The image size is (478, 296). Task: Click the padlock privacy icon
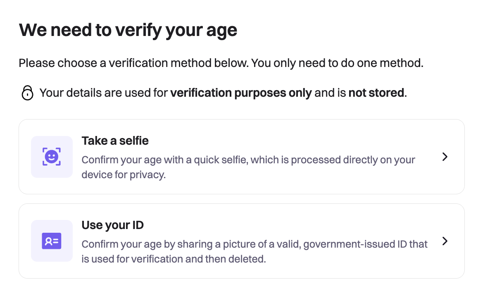tap(27, 93)
